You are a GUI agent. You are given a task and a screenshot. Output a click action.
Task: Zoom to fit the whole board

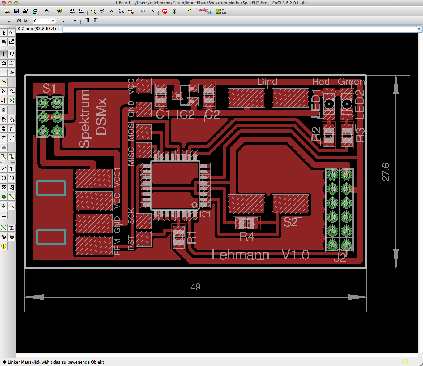pos(93,11)
